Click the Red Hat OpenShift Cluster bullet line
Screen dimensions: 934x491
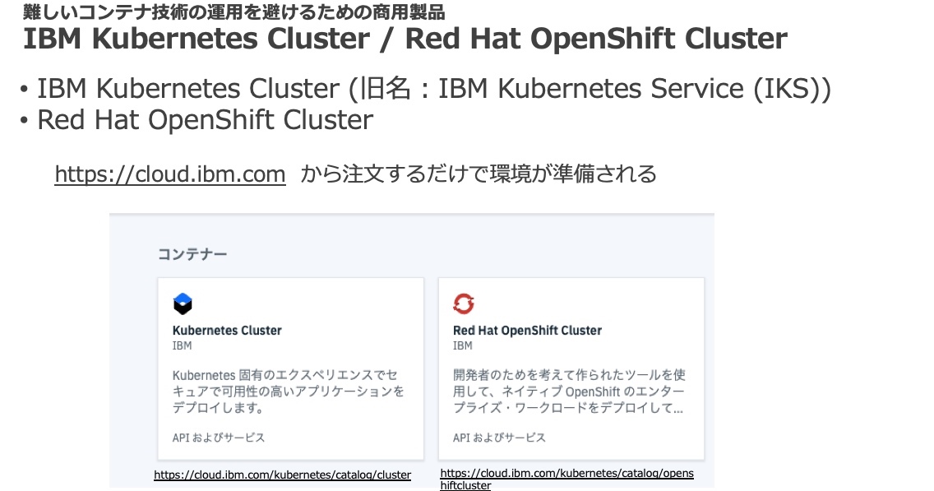tap(205, 120)
